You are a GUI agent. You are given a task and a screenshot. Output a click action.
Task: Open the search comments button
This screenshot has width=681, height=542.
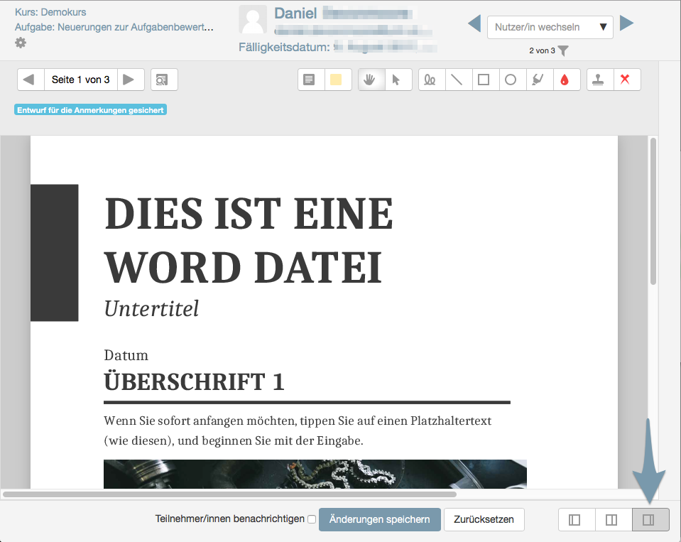[164, 80]
